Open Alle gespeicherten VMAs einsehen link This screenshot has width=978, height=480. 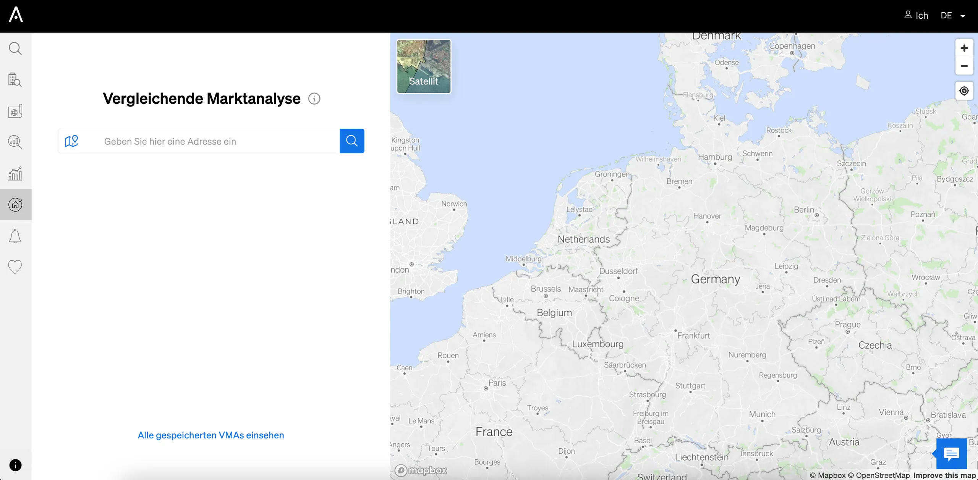pyautogui.click(x=211, y=435)
